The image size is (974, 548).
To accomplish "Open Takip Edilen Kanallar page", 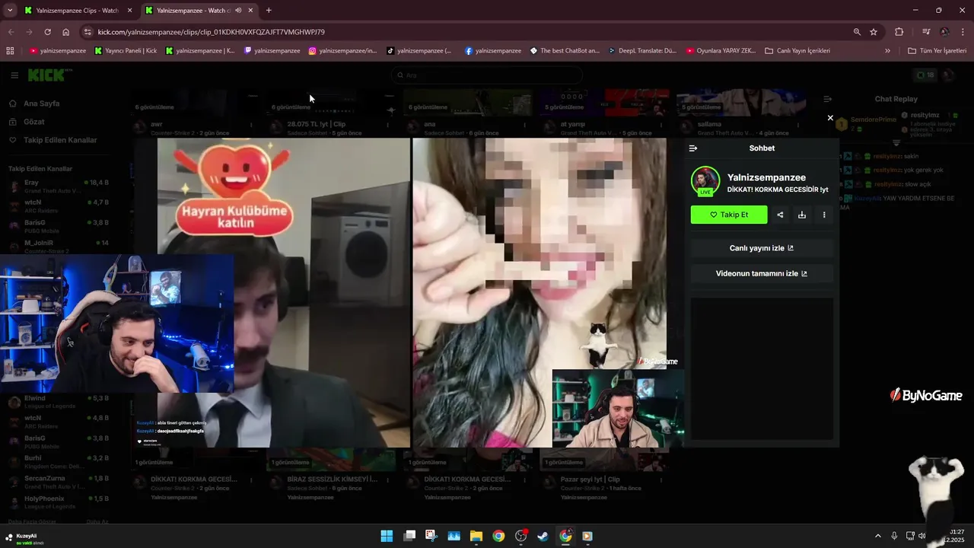I will pos(53,140).
